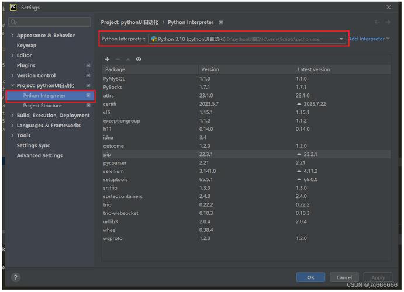Select the cffi package row
The image size is (404, 292).
pyautogui.click(x=246, y=113)
